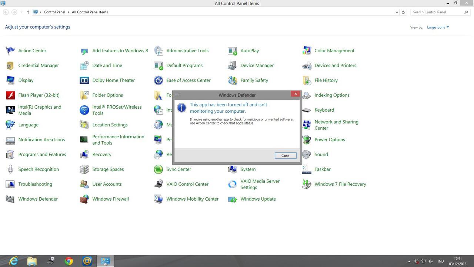This screenshot has height=267, width=474.
Task: Open the System link
Action: [x=248, y=169]
